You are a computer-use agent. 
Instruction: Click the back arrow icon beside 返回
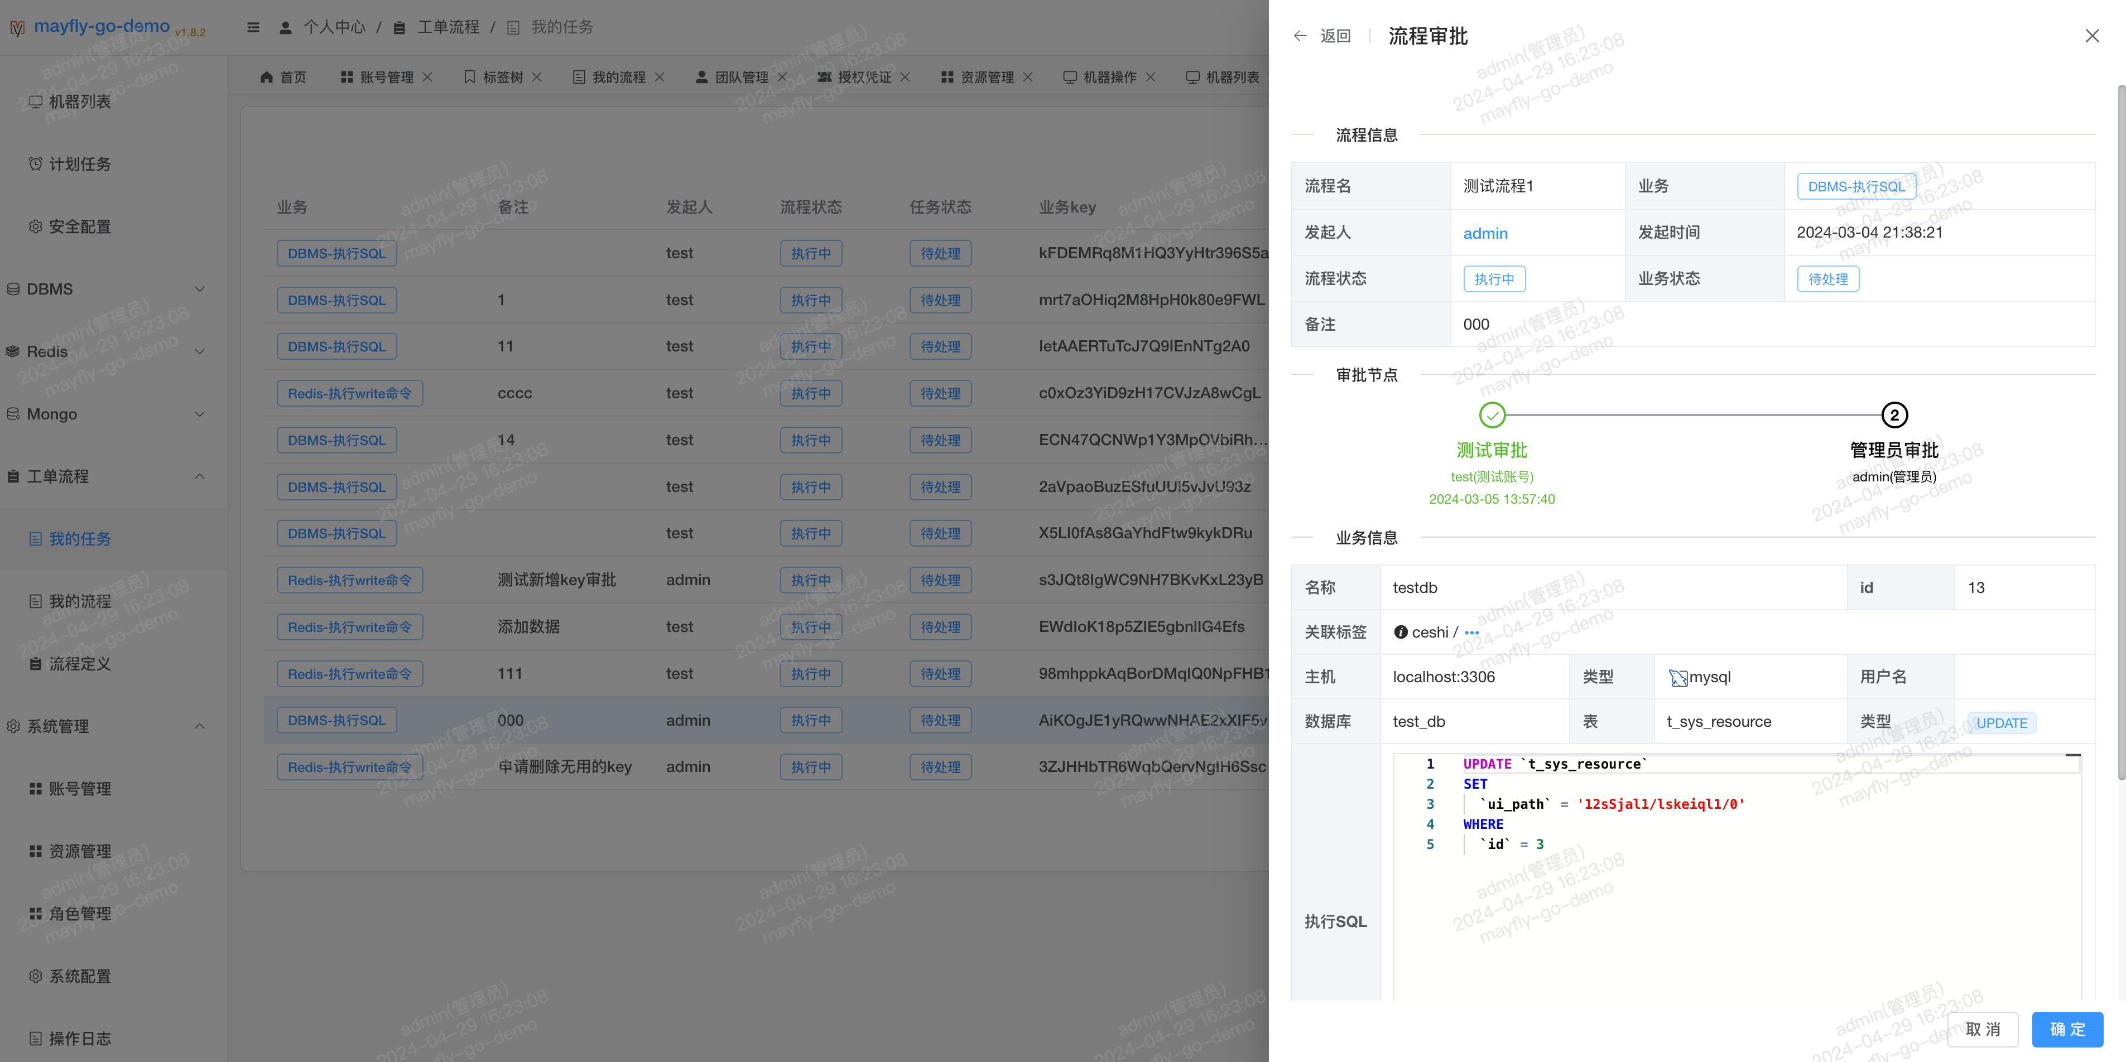[x=1300, y=36]
